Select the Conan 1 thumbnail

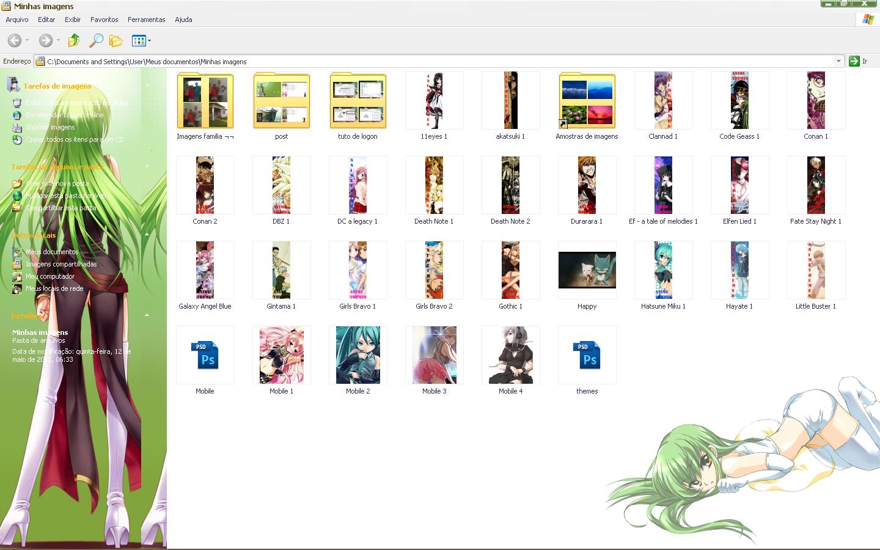point(816,100)
